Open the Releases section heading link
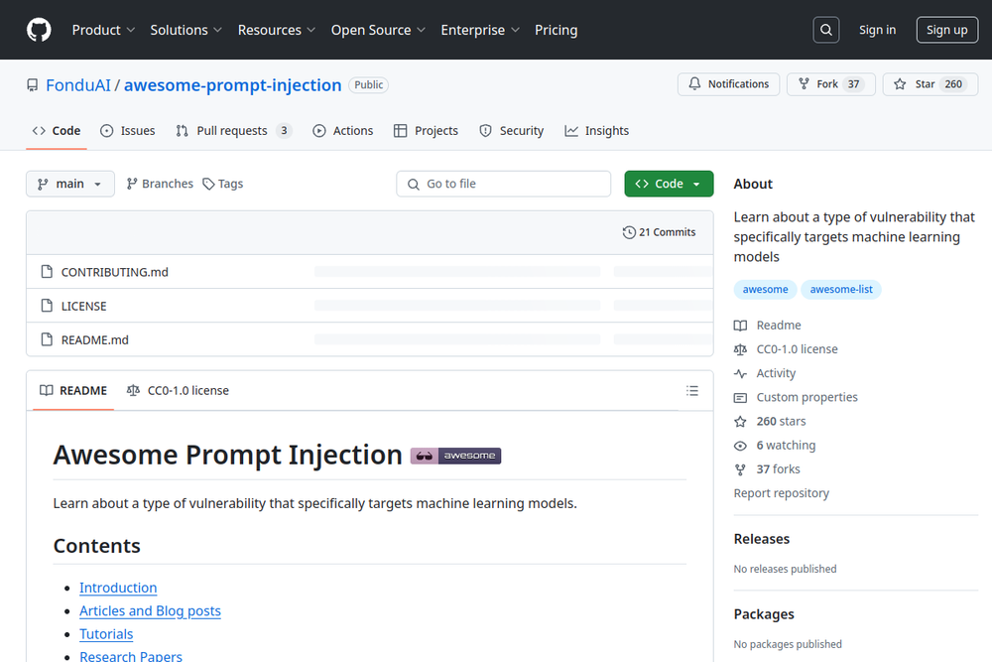 tap(762, 539)
